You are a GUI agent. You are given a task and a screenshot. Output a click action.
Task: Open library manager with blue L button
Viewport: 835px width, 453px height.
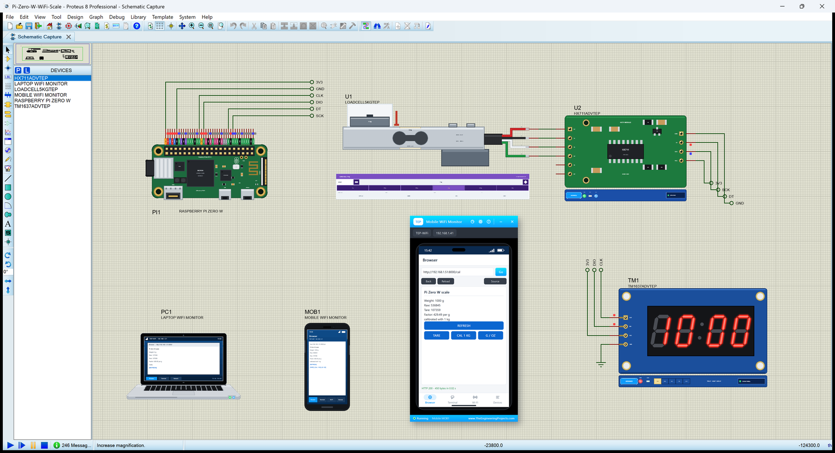[x=27, y=70]
